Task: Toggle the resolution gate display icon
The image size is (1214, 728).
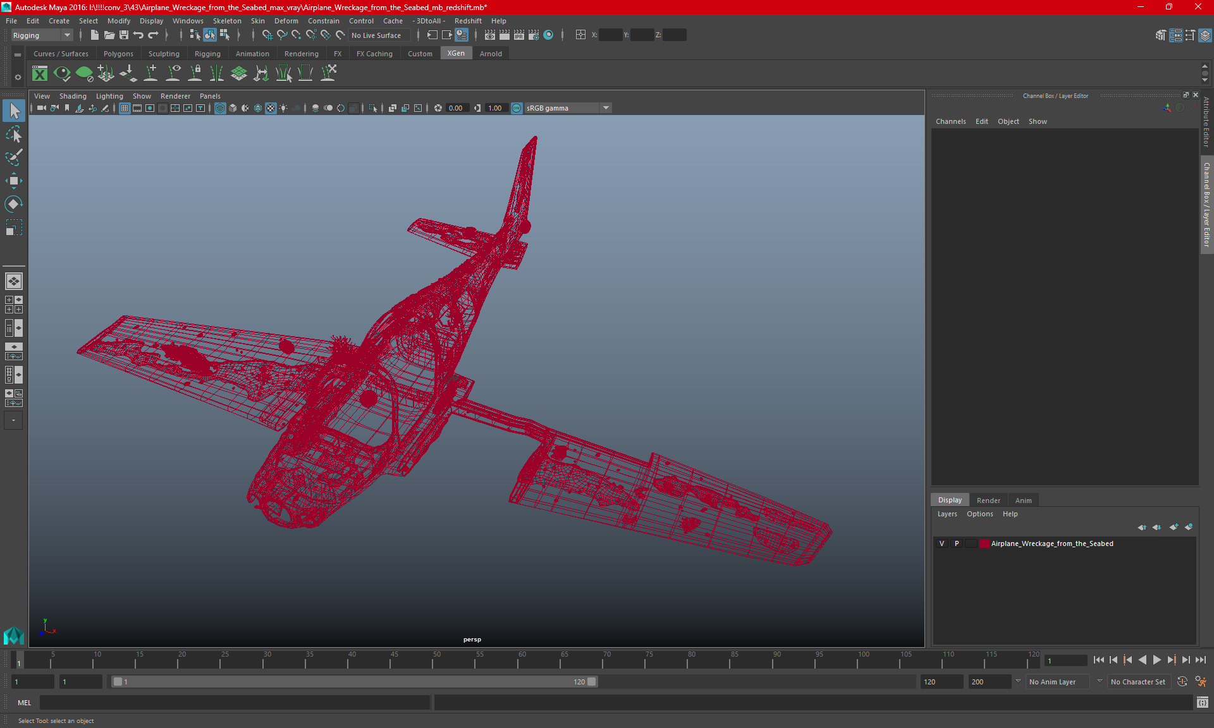Action: [150, 108]
